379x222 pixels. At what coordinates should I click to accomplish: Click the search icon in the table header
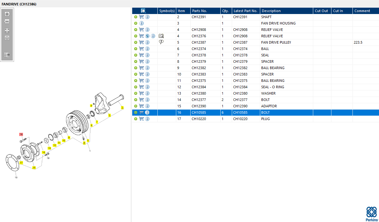[x=143, y=11]
